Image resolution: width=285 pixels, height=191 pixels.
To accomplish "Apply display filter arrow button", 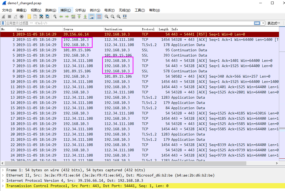I will (257, 23).
